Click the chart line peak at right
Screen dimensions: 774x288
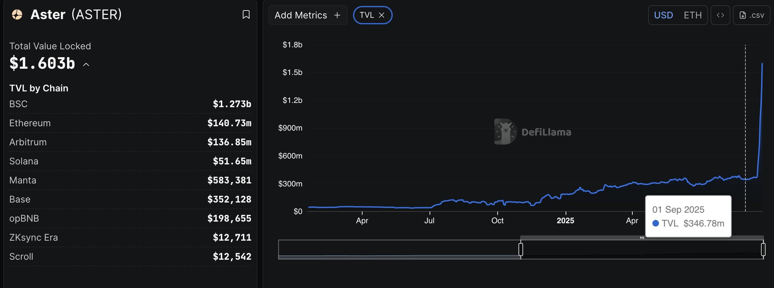tap(762, 64)
